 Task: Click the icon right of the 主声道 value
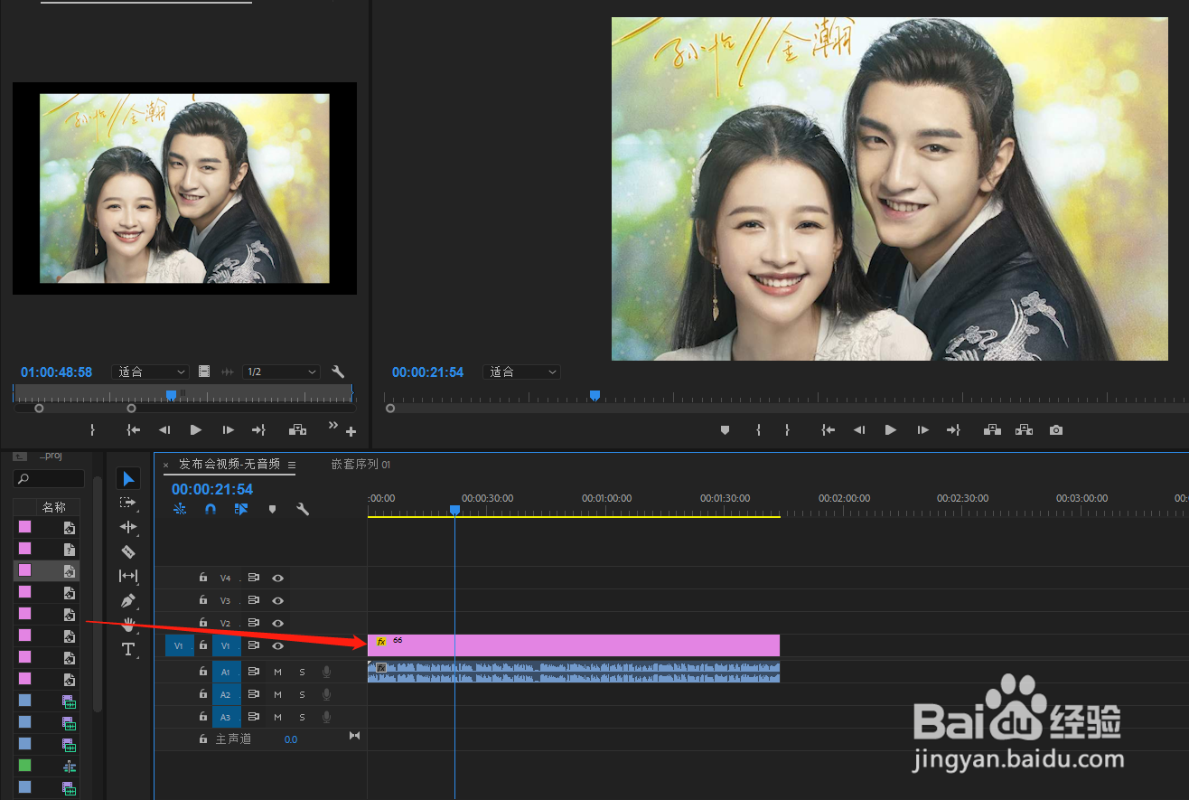pyautogui.click(x=354, y=737)
